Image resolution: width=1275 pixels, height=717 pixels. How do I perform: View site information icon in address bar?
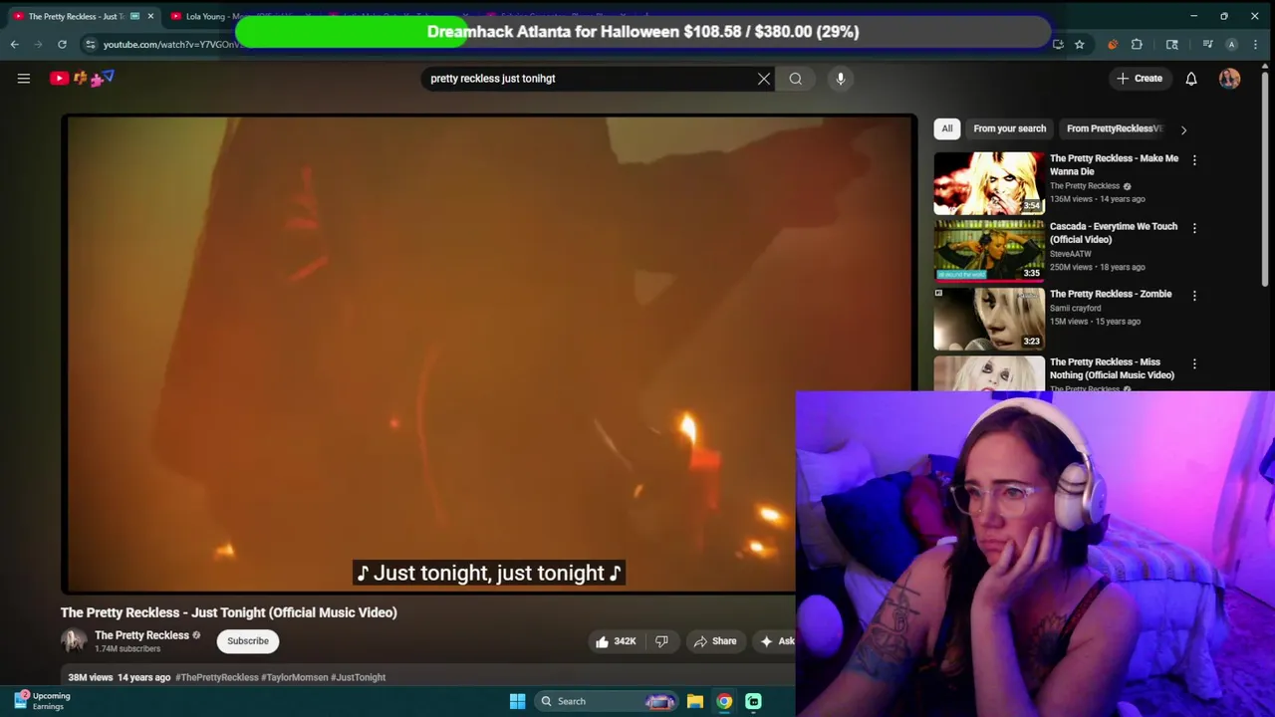coord(90,44)
